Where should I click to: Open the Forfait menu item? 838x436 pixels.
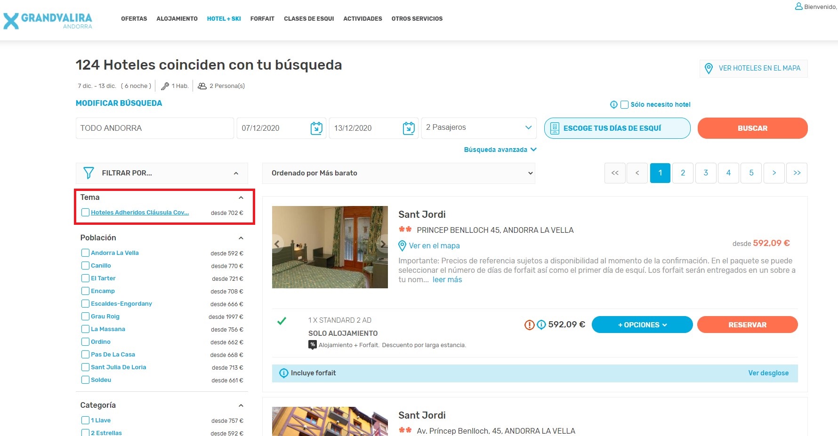coord(262,19)
